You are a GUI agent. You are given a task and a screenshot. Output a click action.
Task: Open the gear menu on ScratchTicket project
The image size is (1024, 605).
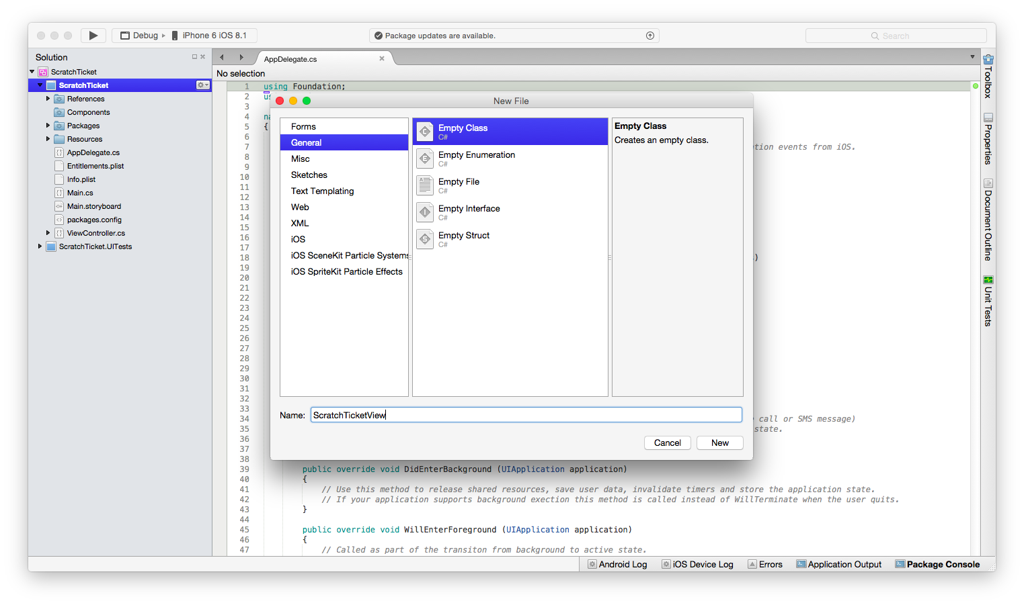click(x=202, y=85)
